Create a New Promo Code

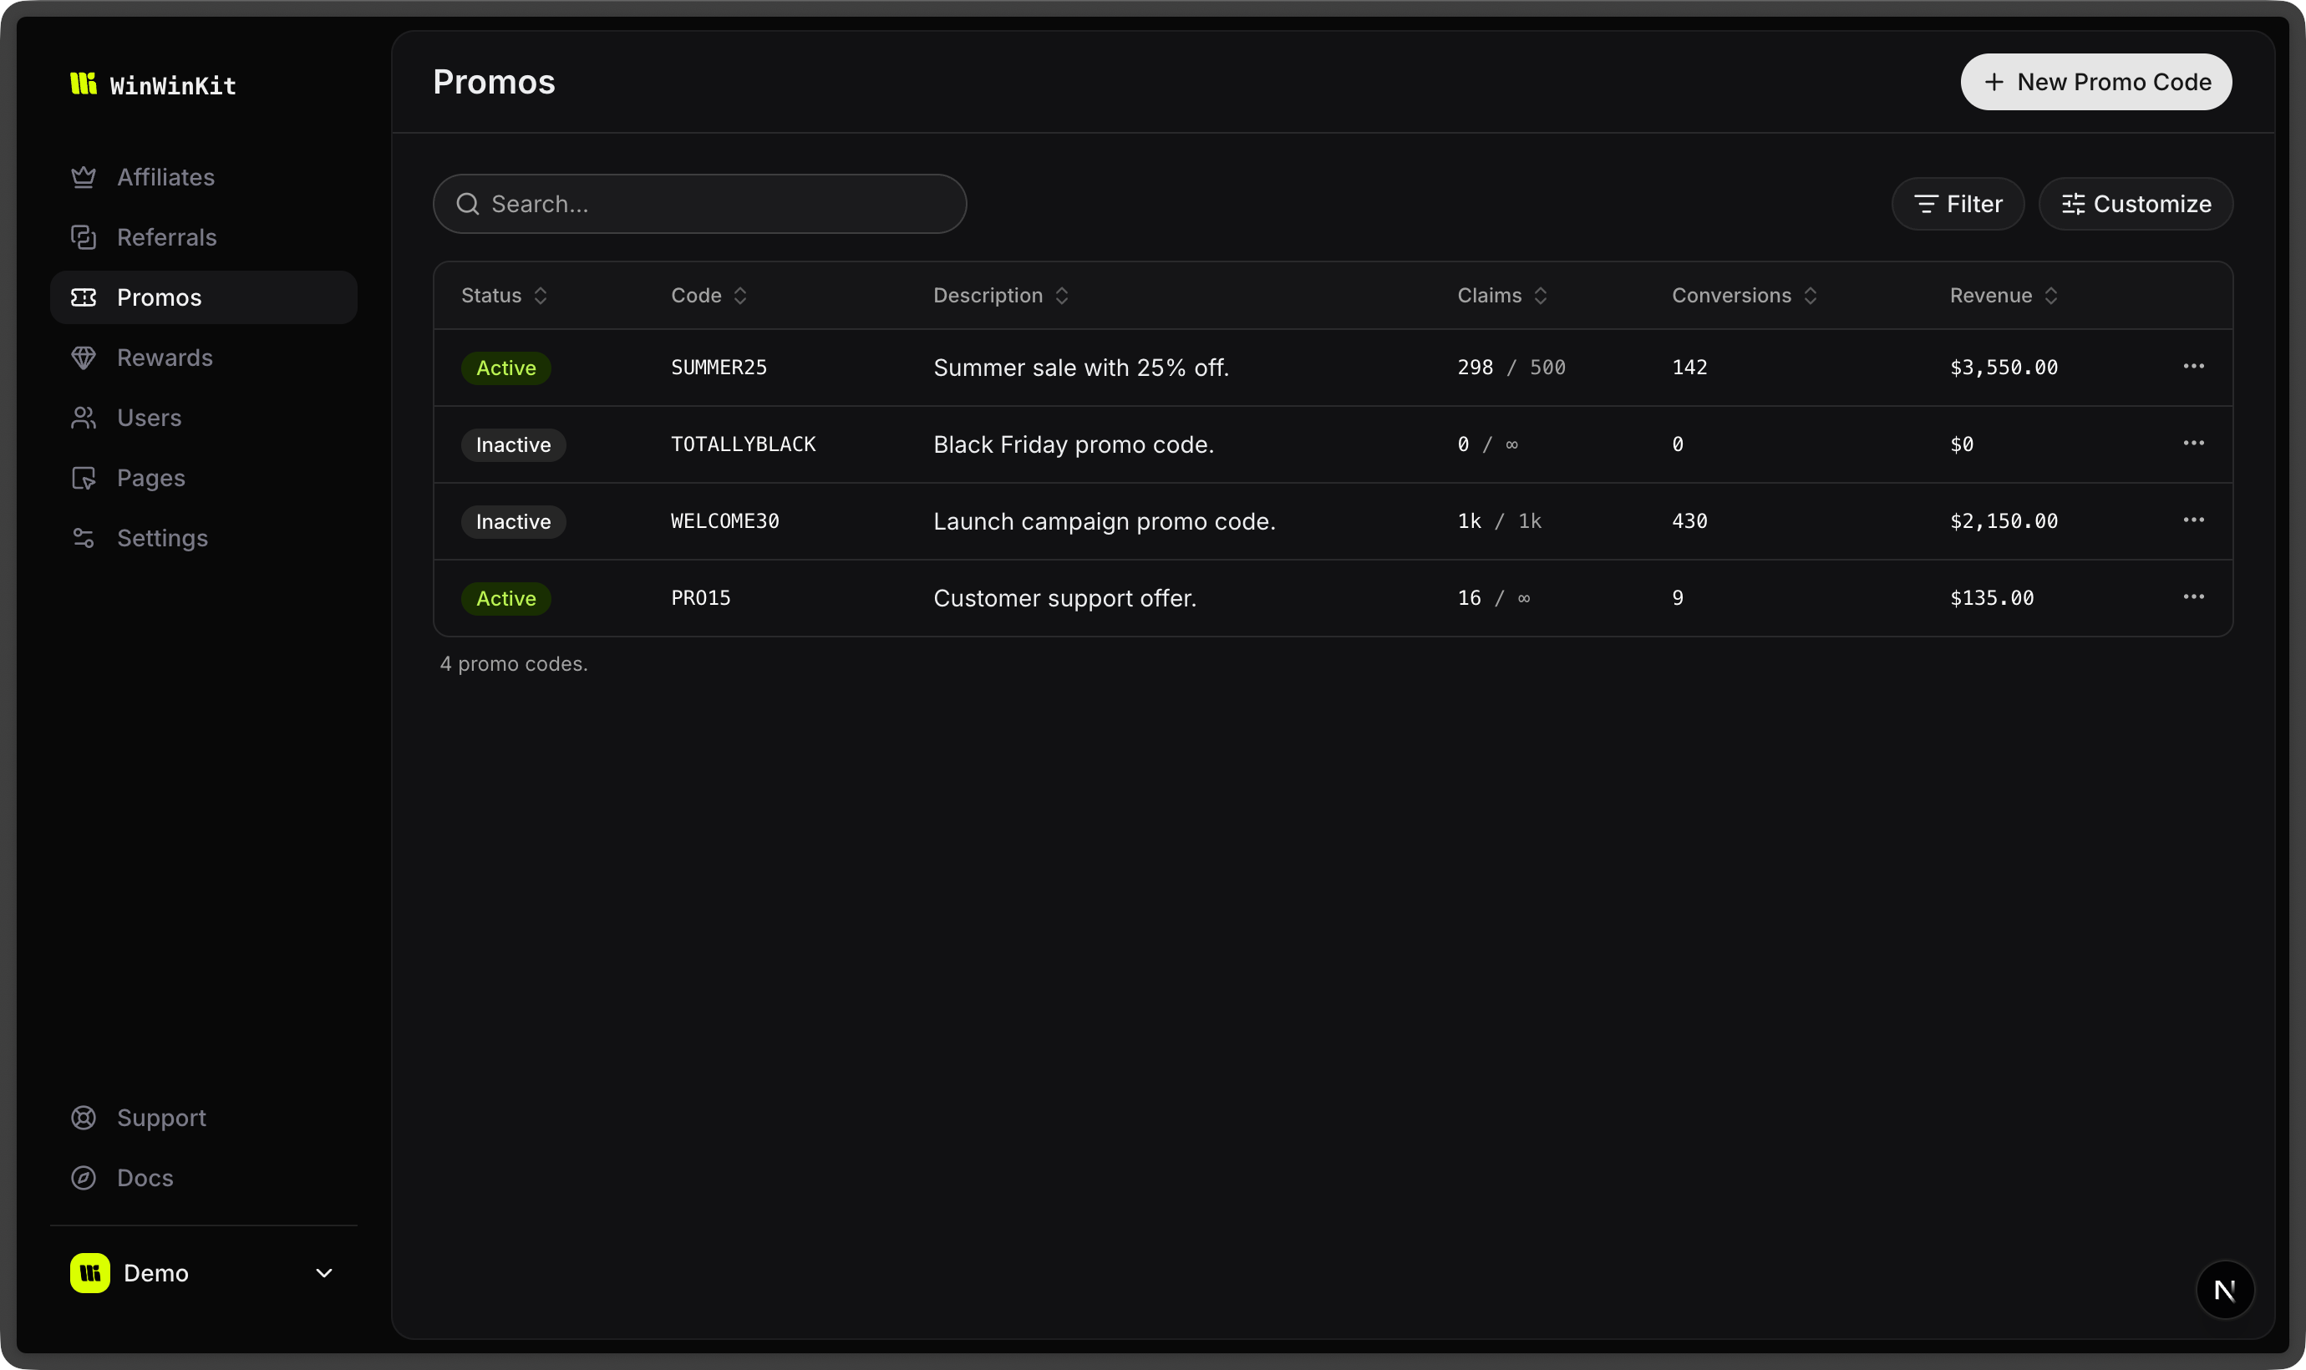point(2095,82)
